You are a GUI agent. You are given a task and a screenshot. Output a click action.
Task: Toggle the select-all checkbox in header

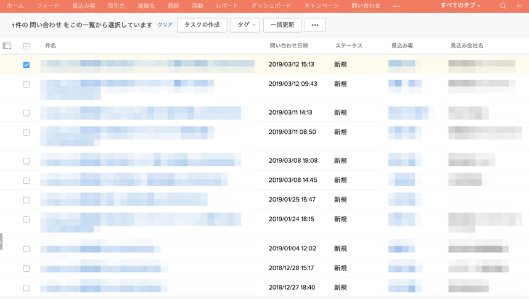(x=26, y=46)
